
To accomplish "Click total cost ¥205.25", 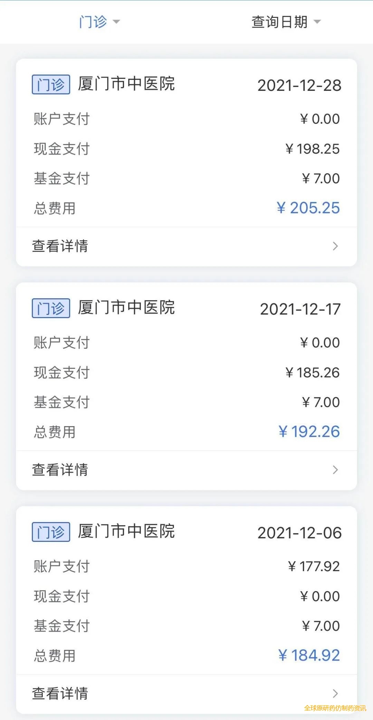I will pos(308,208).
